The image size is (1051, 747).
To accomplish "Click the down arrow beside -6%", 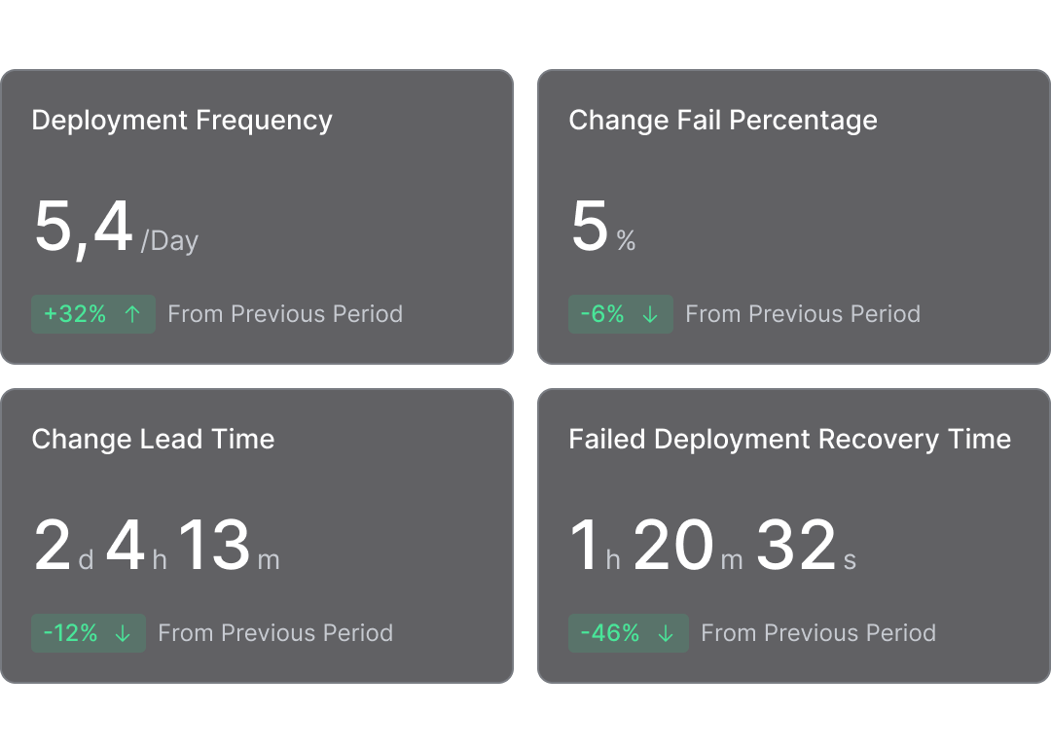I will (651, 314).
